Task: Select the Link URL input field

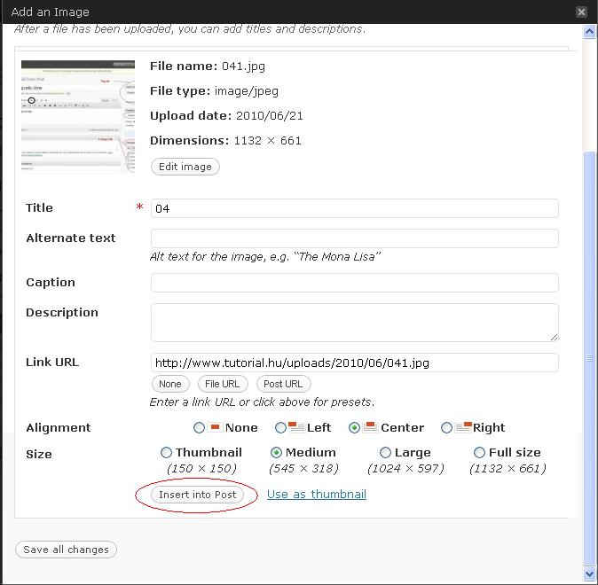Action: tap(354, 363)
